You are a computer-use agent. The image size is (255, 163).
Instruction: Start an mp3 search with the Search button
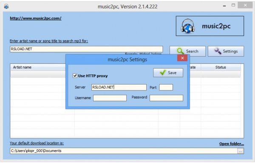click(187, 51)
